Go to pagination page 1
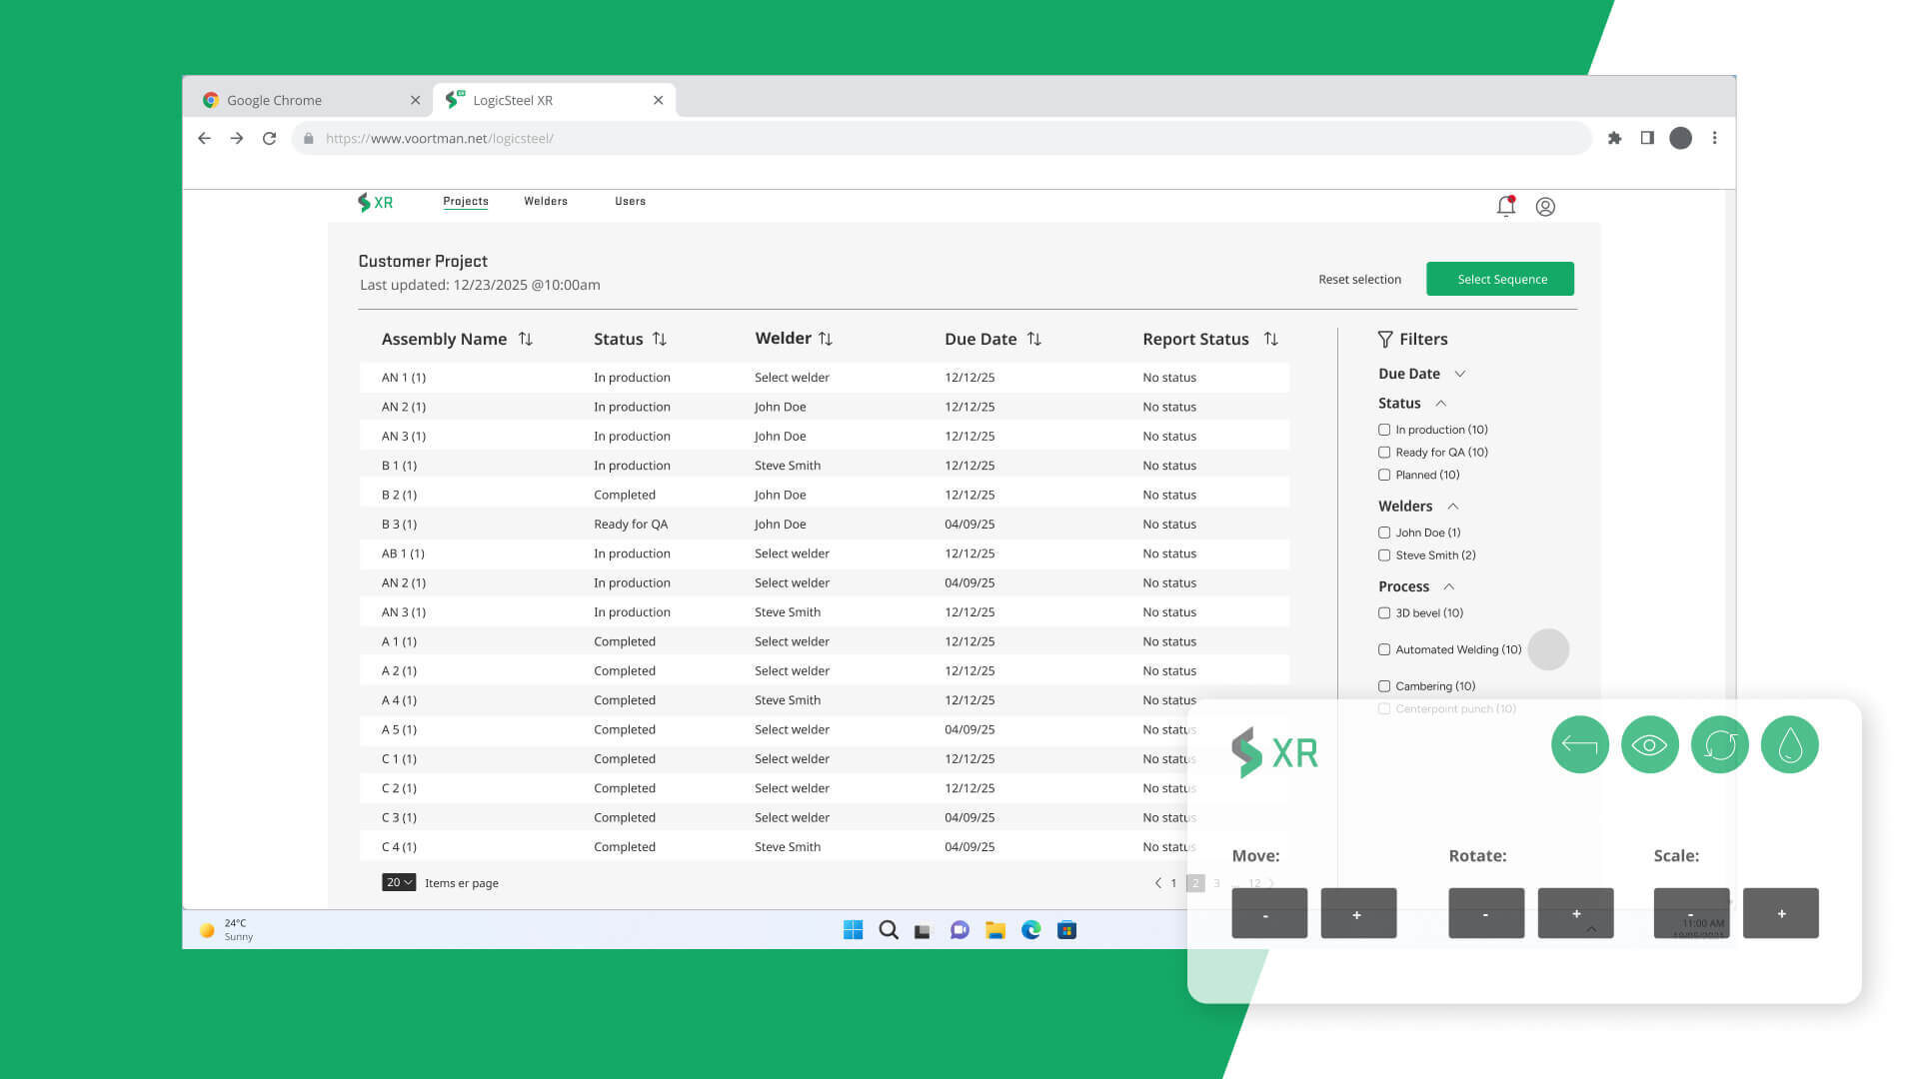1919x1079 pixels. pos(1173,883)
